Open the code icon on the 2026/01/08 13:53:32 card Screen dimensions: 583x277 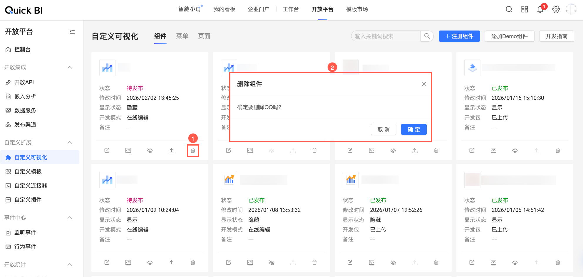click(250, 263)
